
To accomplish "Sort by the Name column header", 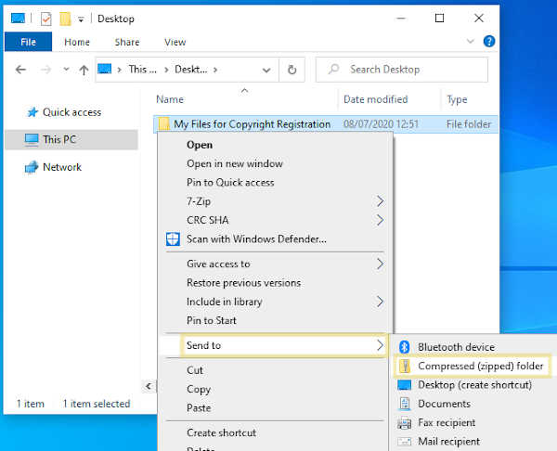I will coord(170,99).
